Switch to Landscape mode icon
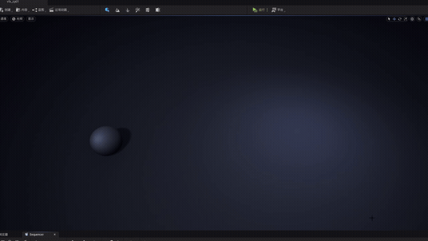Viewport: 428px width, 241px height. coord(118,10)
